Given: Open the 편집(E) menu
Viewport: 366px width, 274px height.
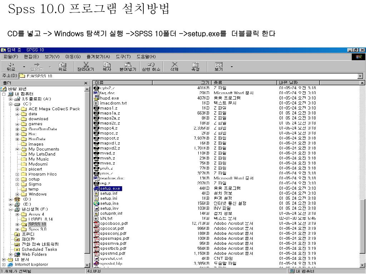Looking at the screenshot, I should tap(31, 57).
